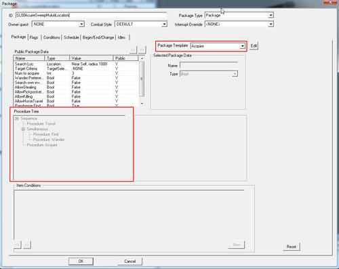Image resolution: width=339 pixels, height=269 pixels.
Task: Switch to the Flags tab
Action: tap(34, 37)
